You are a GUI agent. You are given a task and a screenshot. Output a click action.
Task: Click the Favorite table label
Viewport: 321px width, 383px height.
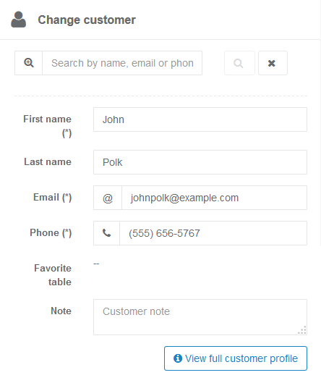(x=53, y=275)
